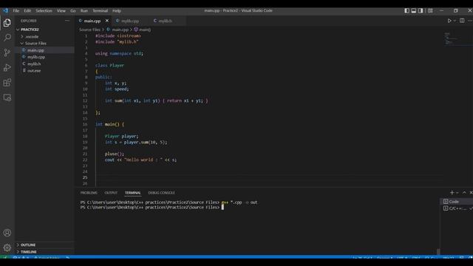Open the Selection menu

tap(44, 10)
